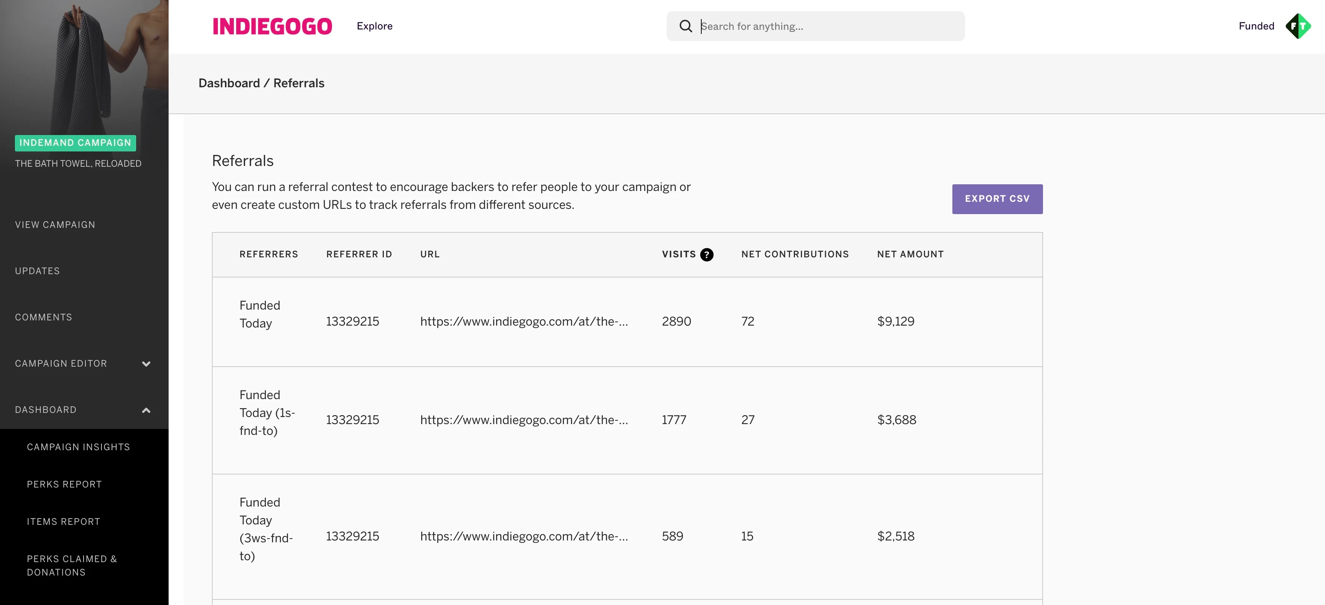
Task: Click the 27 net contributions value
Action: (x=748, y=420)
